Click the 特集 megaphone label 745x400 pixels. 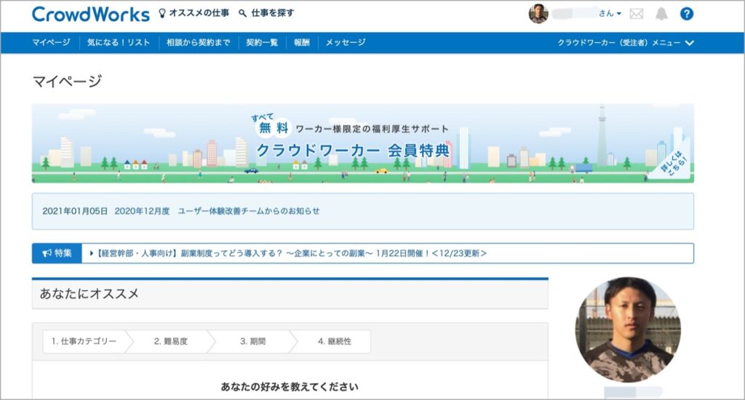coord(57,253)
